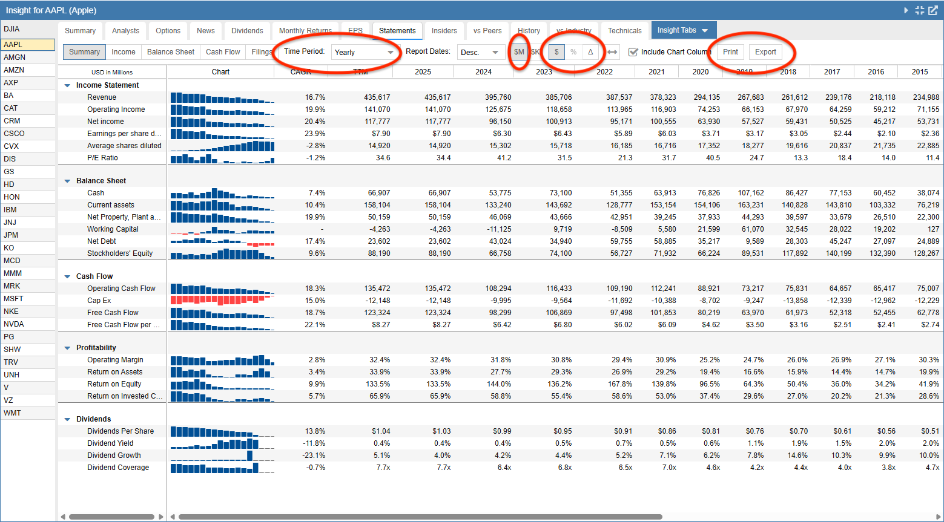Collapse the Dividends section in the table
This screenshot has height=522, width=944.
67,420
